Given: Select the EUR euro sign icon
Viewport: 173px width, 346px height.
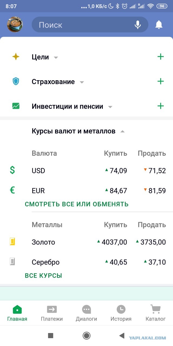Looking at the screenshot, I should [x=12, y=190].
